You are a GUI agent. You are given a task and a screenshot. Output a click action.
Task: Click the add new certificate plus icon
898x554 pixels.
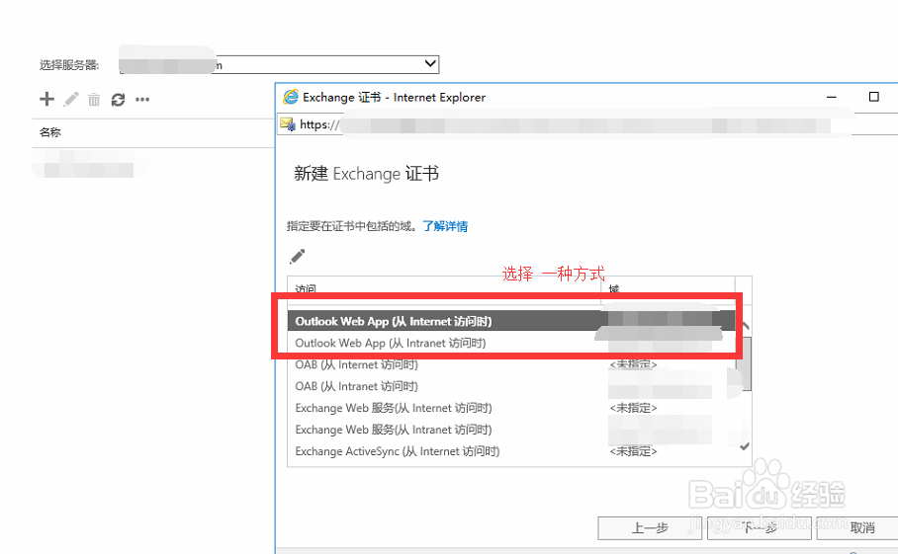(x=46, y=99)
